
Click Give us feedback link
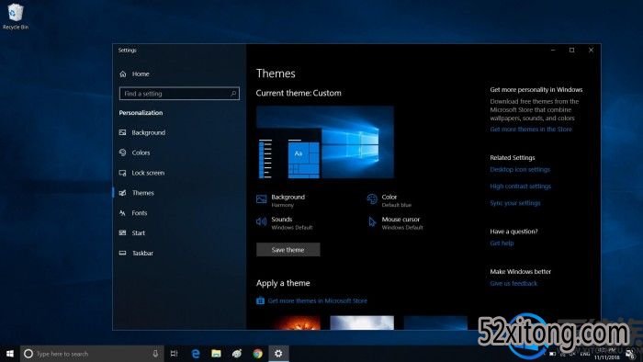tap(513, 283)
